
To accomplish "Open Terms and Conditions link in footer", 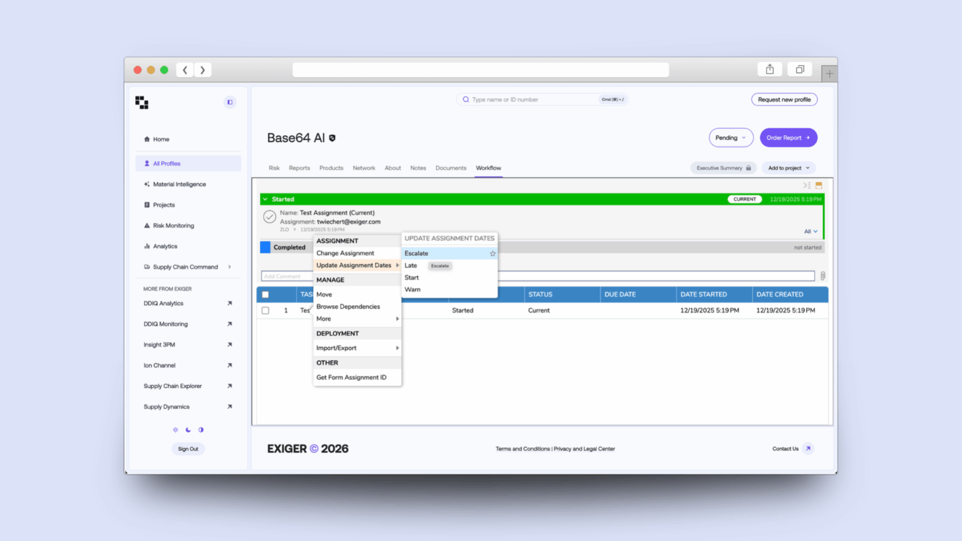I will (x=522, y=448).
